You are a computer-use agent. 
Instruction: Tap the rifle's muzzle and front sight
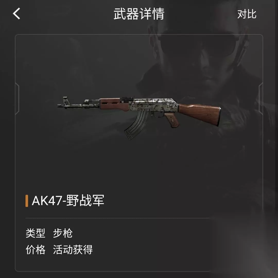pyautogui.click(x=64, y=103)
